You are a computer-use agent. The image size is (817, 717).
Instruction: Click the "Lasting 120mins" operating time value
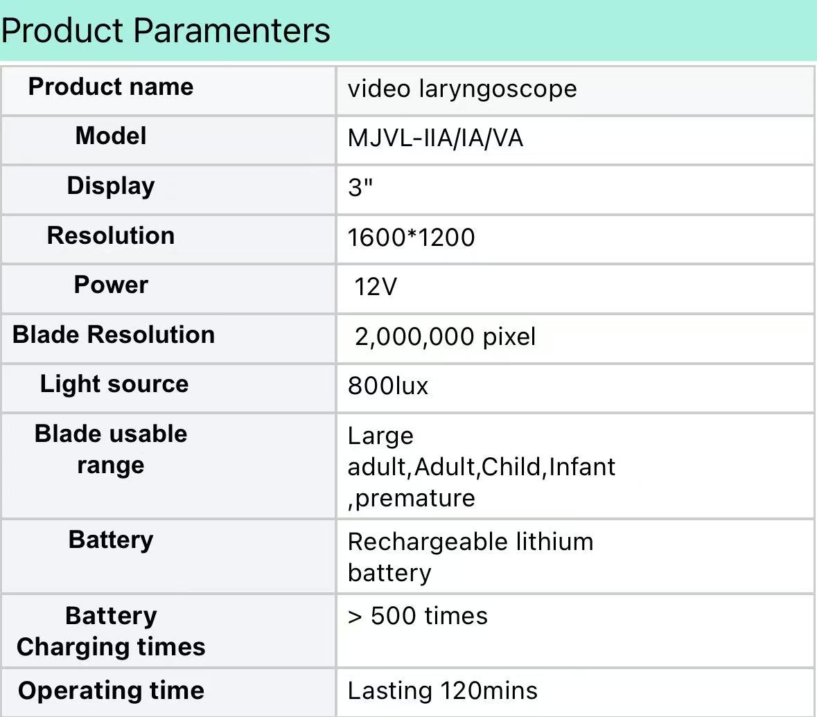click(443, 691)
